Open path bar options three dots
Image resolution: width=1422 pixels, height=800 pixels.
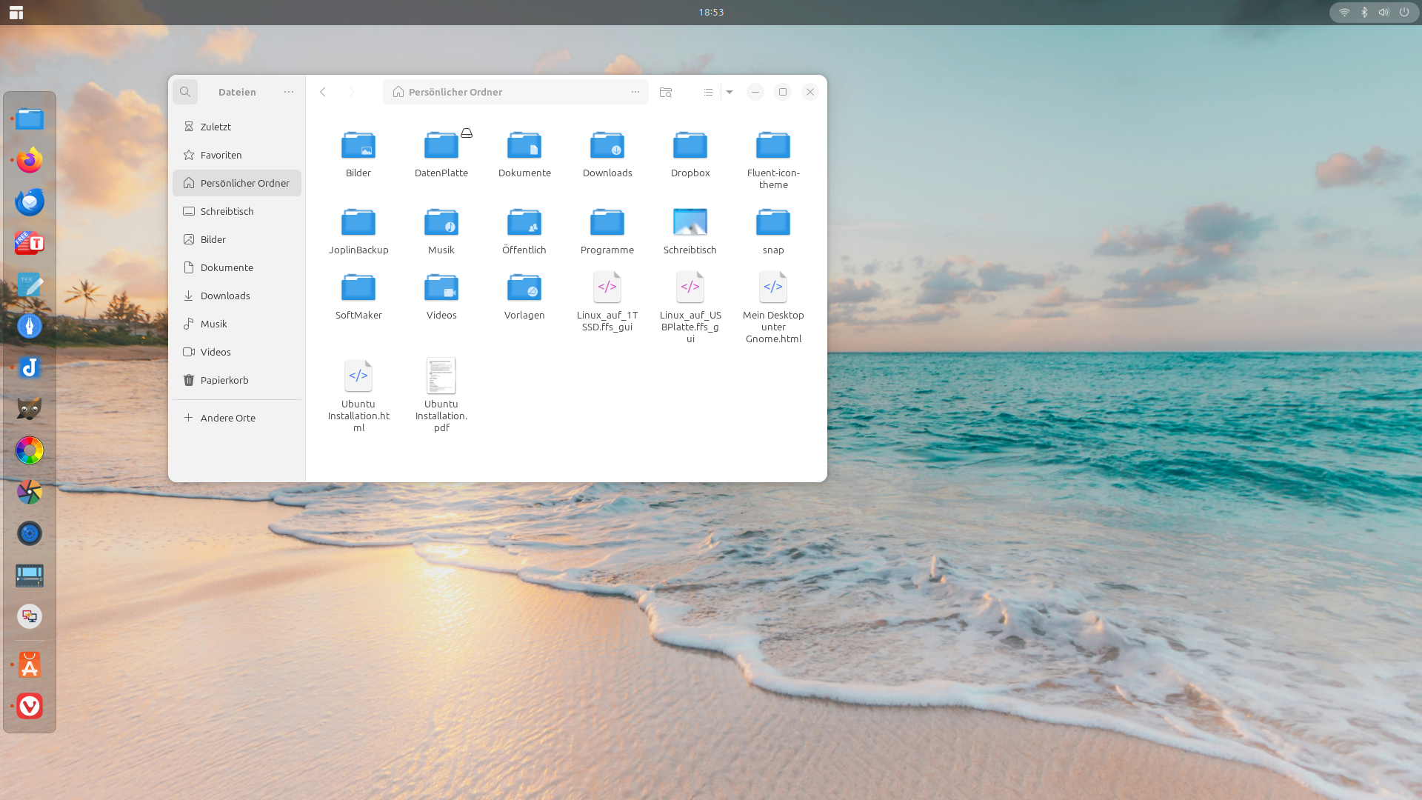coord(635,92)
